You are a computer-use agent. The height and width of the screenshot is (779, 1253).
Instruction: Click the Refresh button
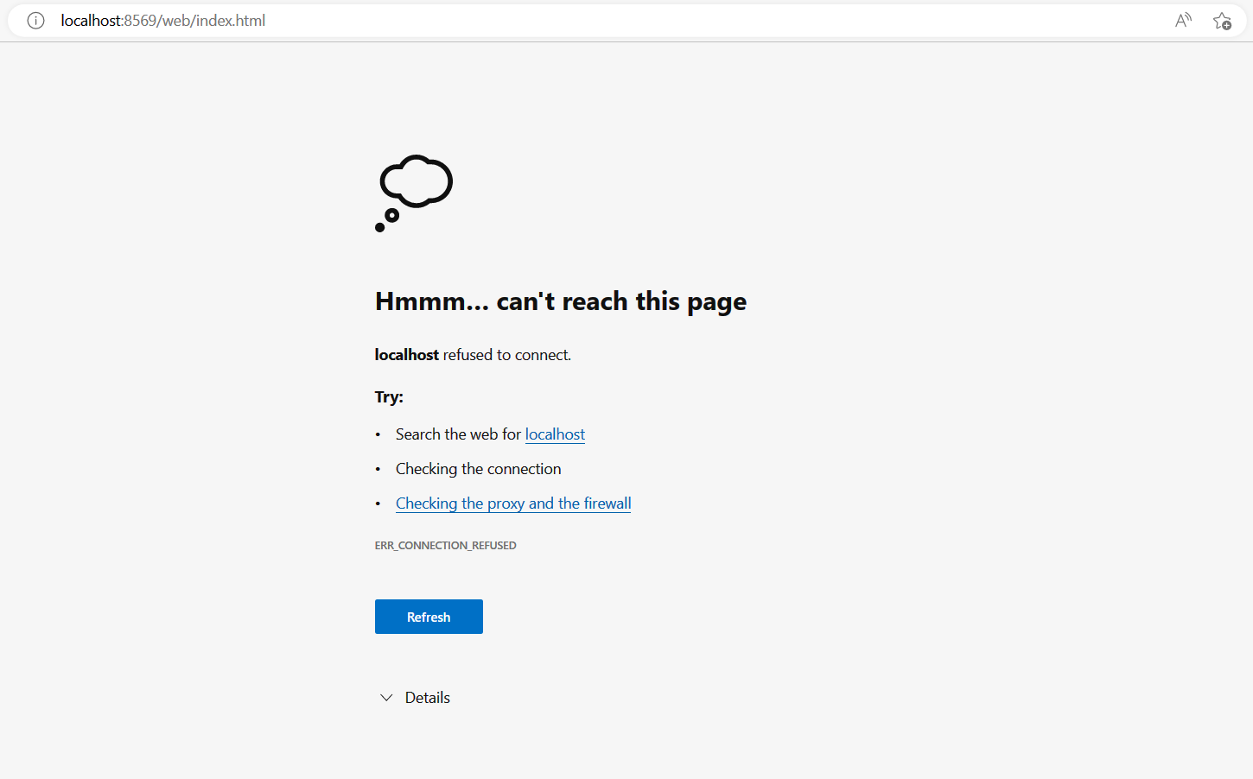(429, 616)
